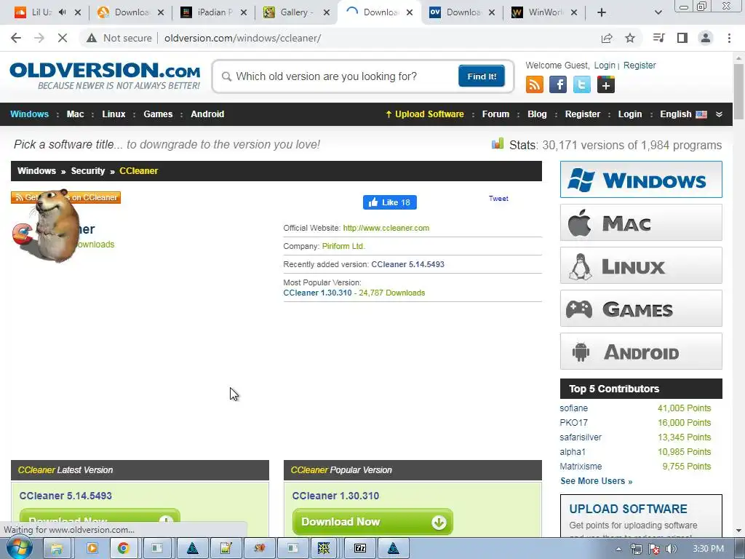Switch to the Lil Uz tab

41,12
